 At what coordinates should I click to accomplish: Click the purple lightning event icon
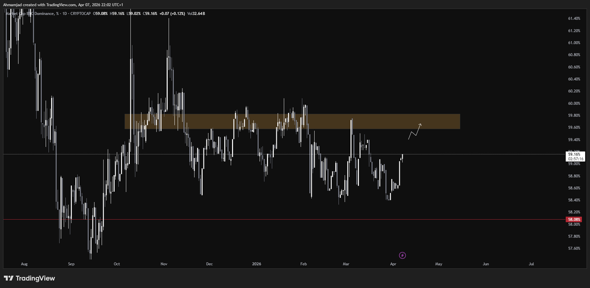(x=402, y=255)
